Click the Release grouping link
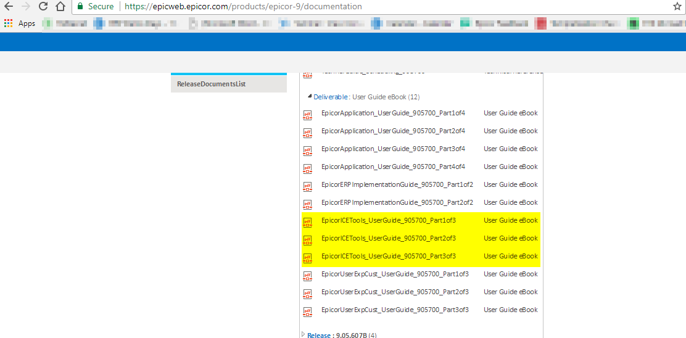686x338 pixels. tap(319, 335)
